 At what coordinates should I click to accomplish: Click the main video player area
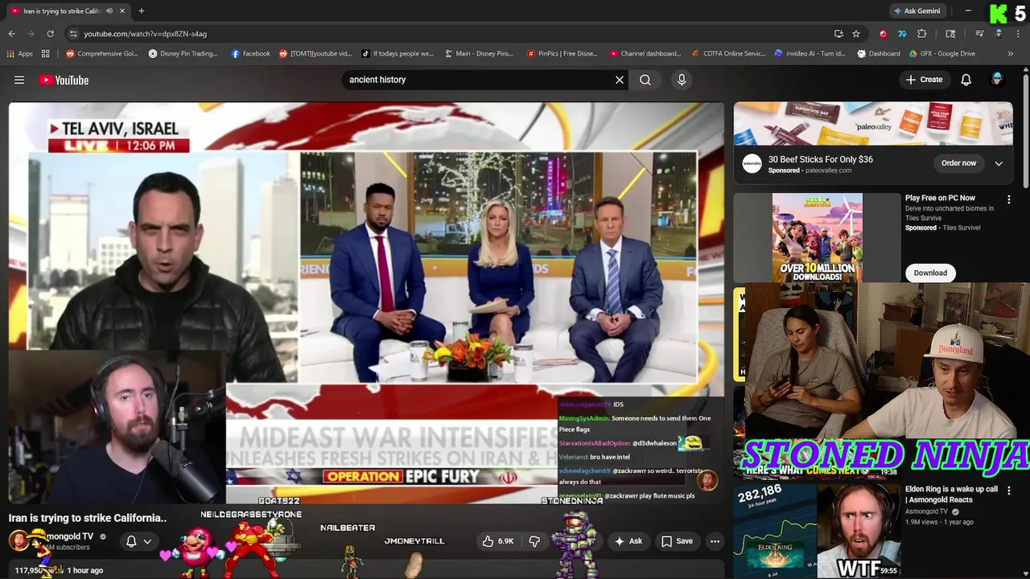click(366, 303)
